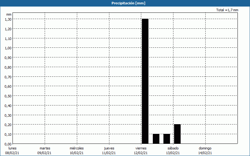Click the 0,20 mm bar at sábado
Screen dimensions: 250x156
[x=177, y=134]
